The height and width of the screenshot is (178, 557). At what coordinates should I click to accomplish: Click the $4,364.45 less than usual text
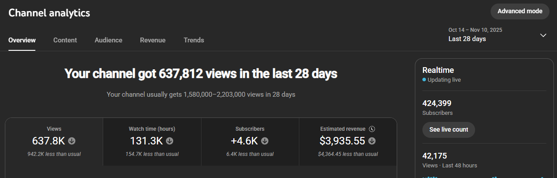pos(348,154)
